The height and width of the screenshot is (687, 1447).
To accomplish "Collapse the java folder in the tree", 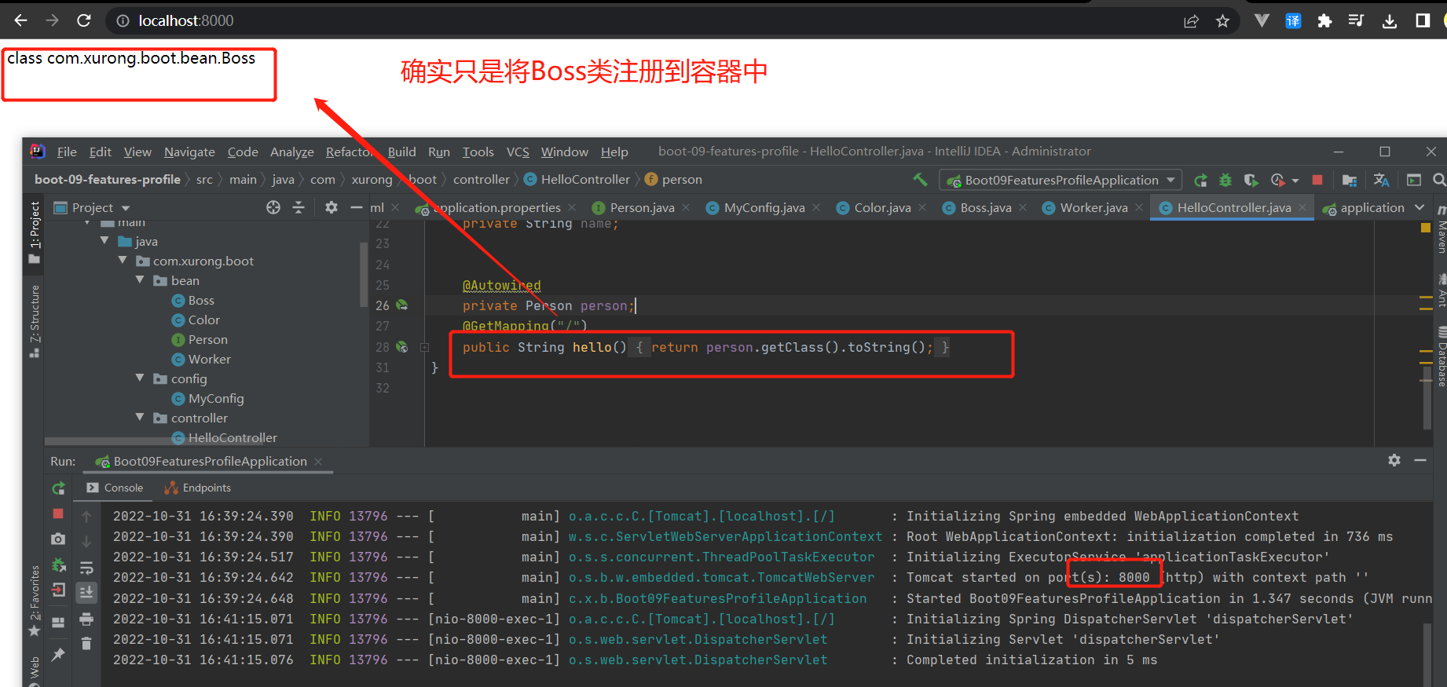I will 104,241.
